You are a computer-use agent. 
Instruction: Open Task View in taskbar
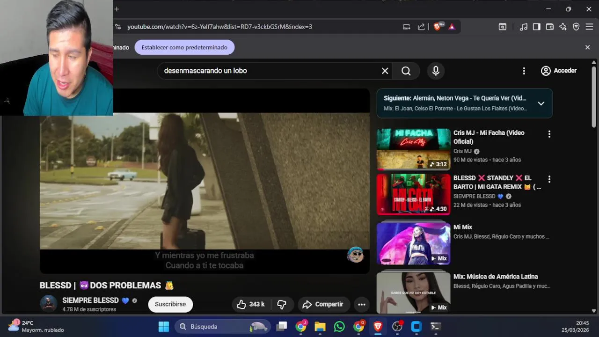click(x=282, y=327)
